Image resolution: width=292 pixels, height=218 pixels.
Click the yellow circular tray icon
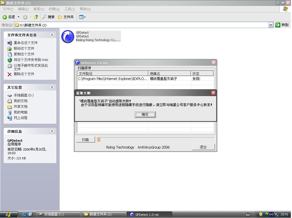click(x=271, y=214)
